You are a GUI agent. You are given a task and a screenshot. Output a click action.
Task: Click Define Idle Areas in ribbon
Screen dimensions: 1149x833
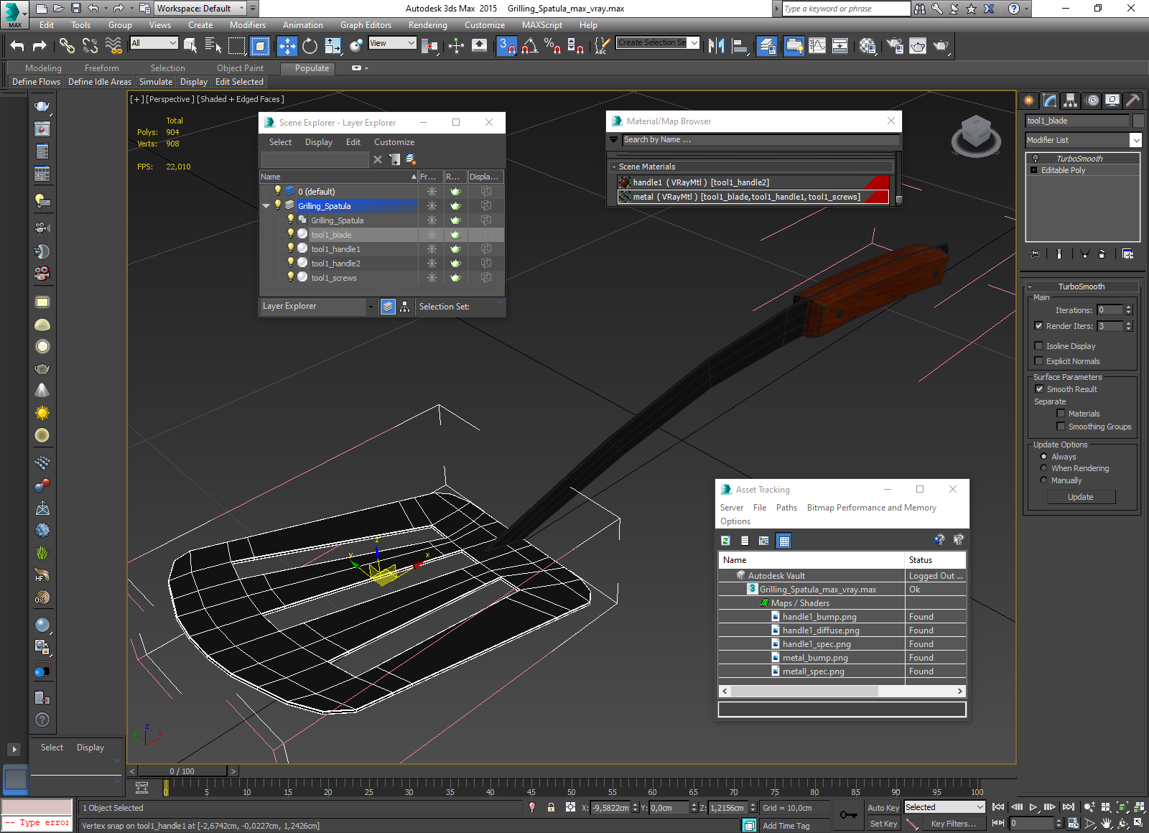click(x=100, y=82)
